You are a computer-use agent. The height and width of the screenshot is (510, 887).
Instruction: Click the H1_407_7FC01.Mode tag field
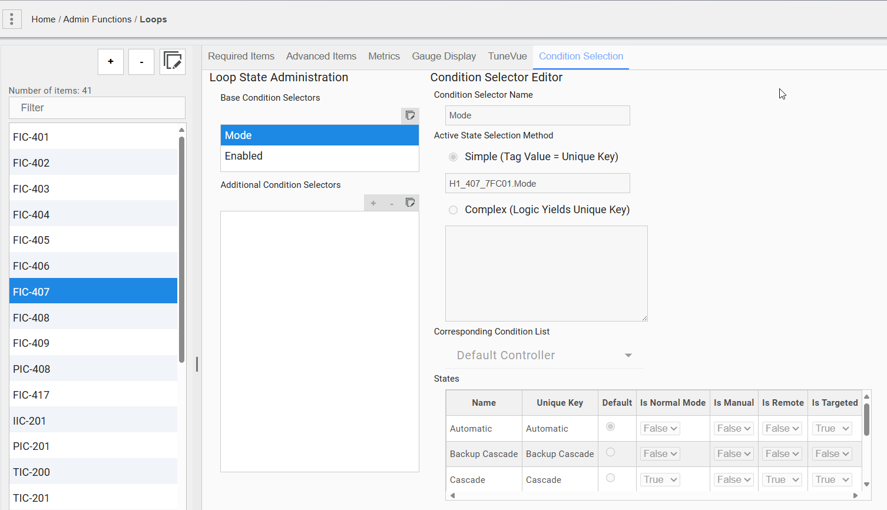coord(538,183)
